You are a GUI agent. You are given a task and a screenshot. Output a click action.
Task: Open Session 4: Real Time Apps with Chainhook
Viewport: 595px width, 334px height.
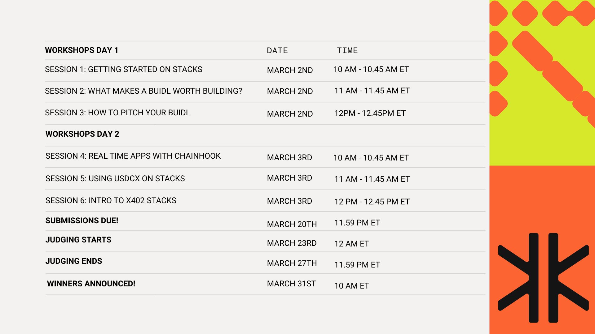click(x=133, y=156)
